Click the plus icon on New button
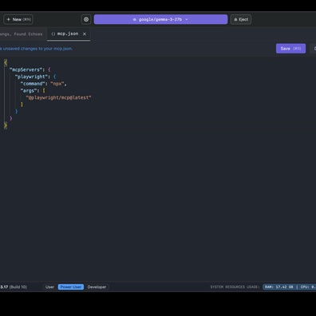The image size is (316, 316). (9, 19)
